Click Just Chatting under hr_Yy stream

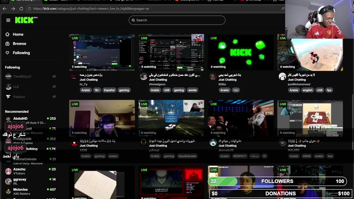pyautogui.click(x=88, y=80)
